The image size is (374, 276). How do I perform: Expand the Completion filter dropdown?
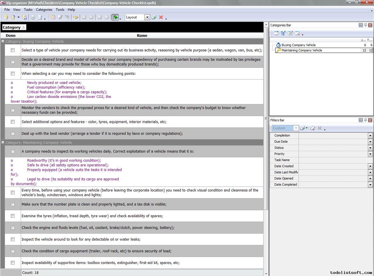370,136
